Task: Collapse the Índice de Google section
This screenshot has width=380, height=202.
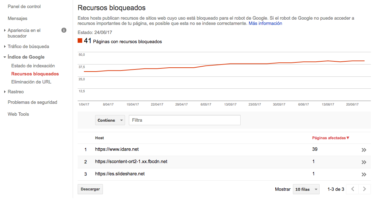Action: pyautogui.click(x=26, y=57)
